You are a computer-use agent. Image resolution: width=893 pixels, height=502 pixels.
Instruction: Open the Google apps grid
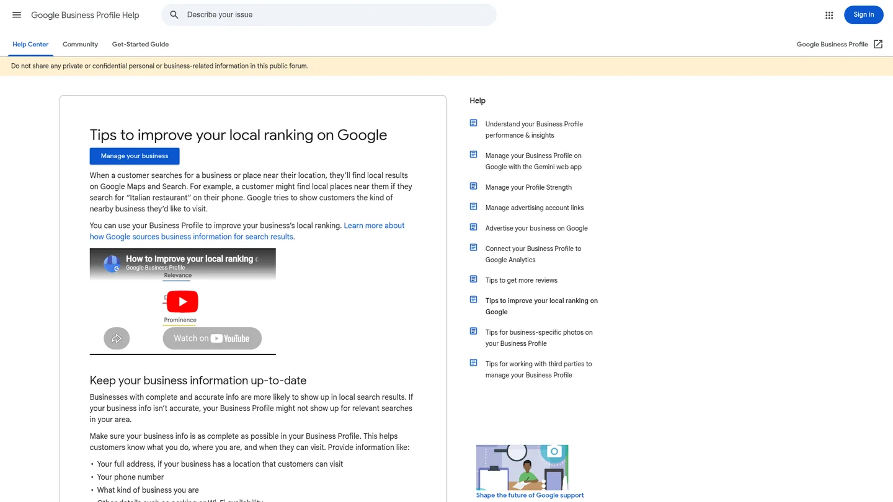829,15
